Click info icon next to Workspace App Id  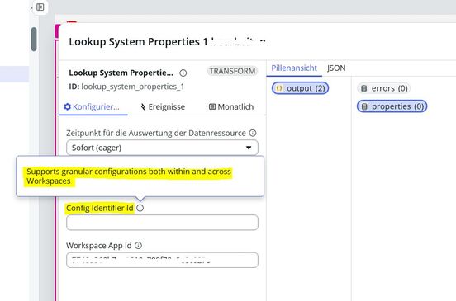tap(139, 245)
